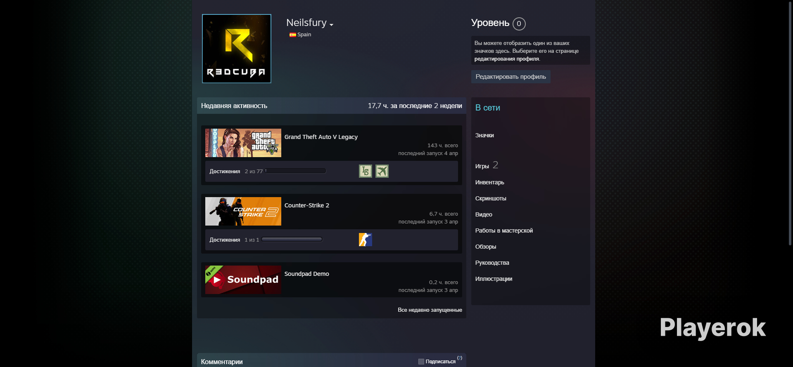Click the page vertical scrollbar
The image size is (793, 367).
tap(790, 124)
